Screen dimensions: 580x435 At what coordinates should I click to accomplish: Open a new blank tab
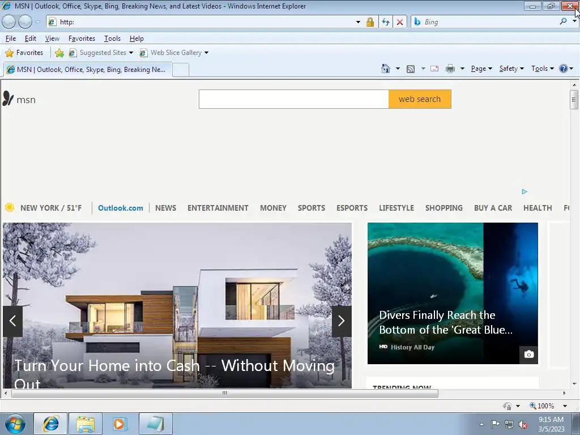tap(181, 70)
